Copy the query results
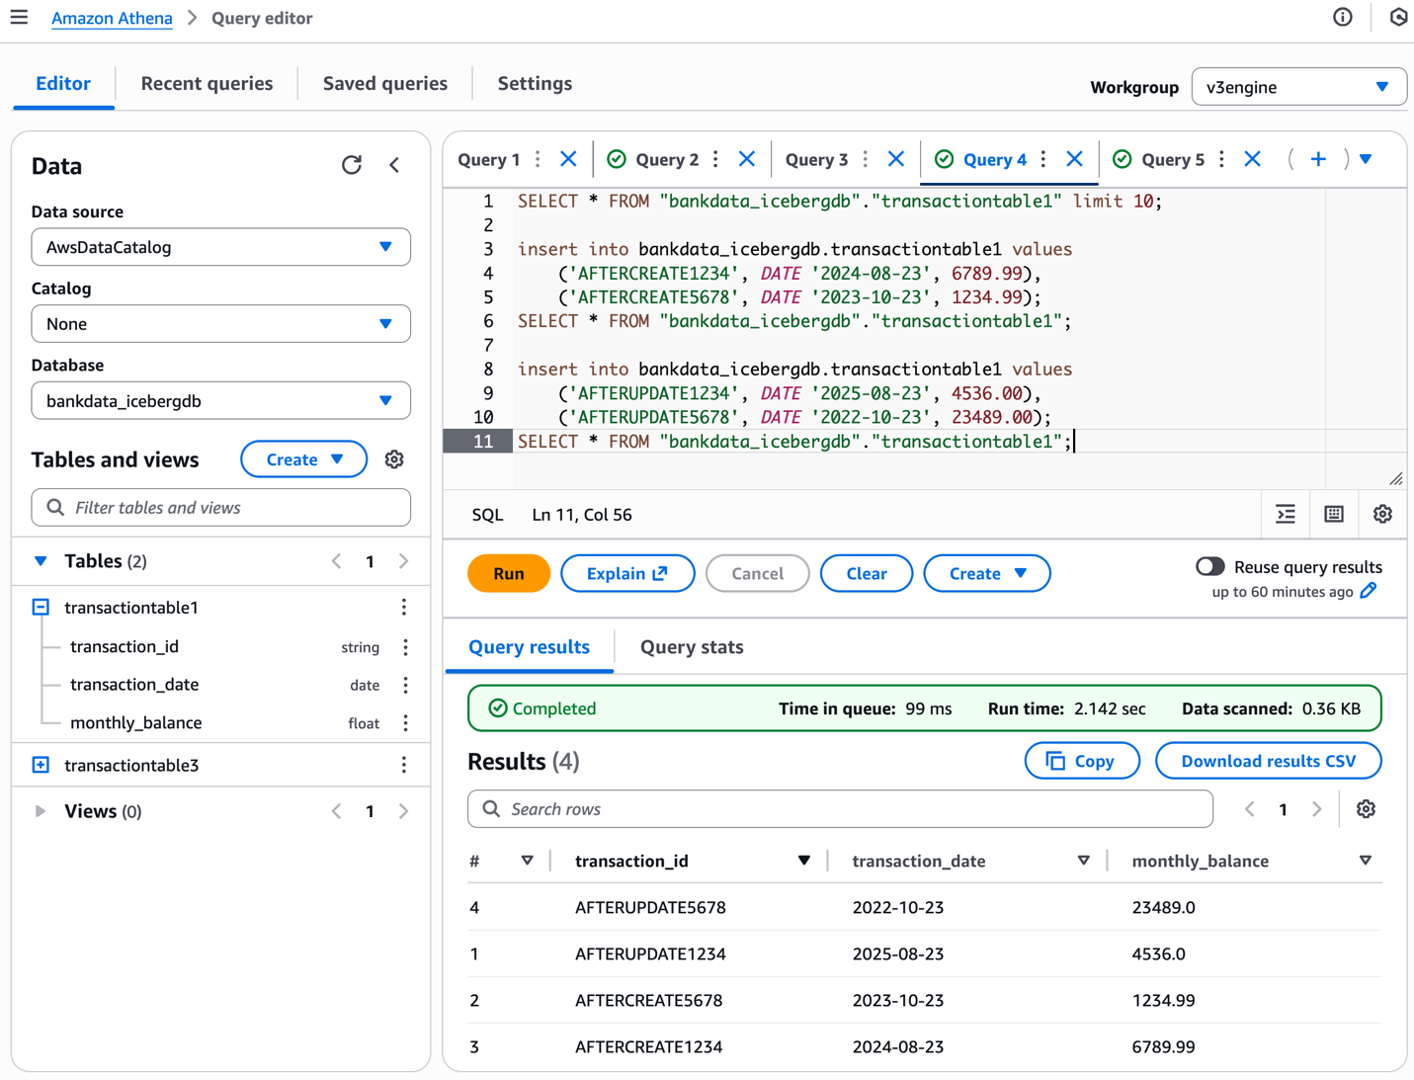The height and width of the screenshot is (1080, 1414). pyautogui.click(x=1081, y=760)
